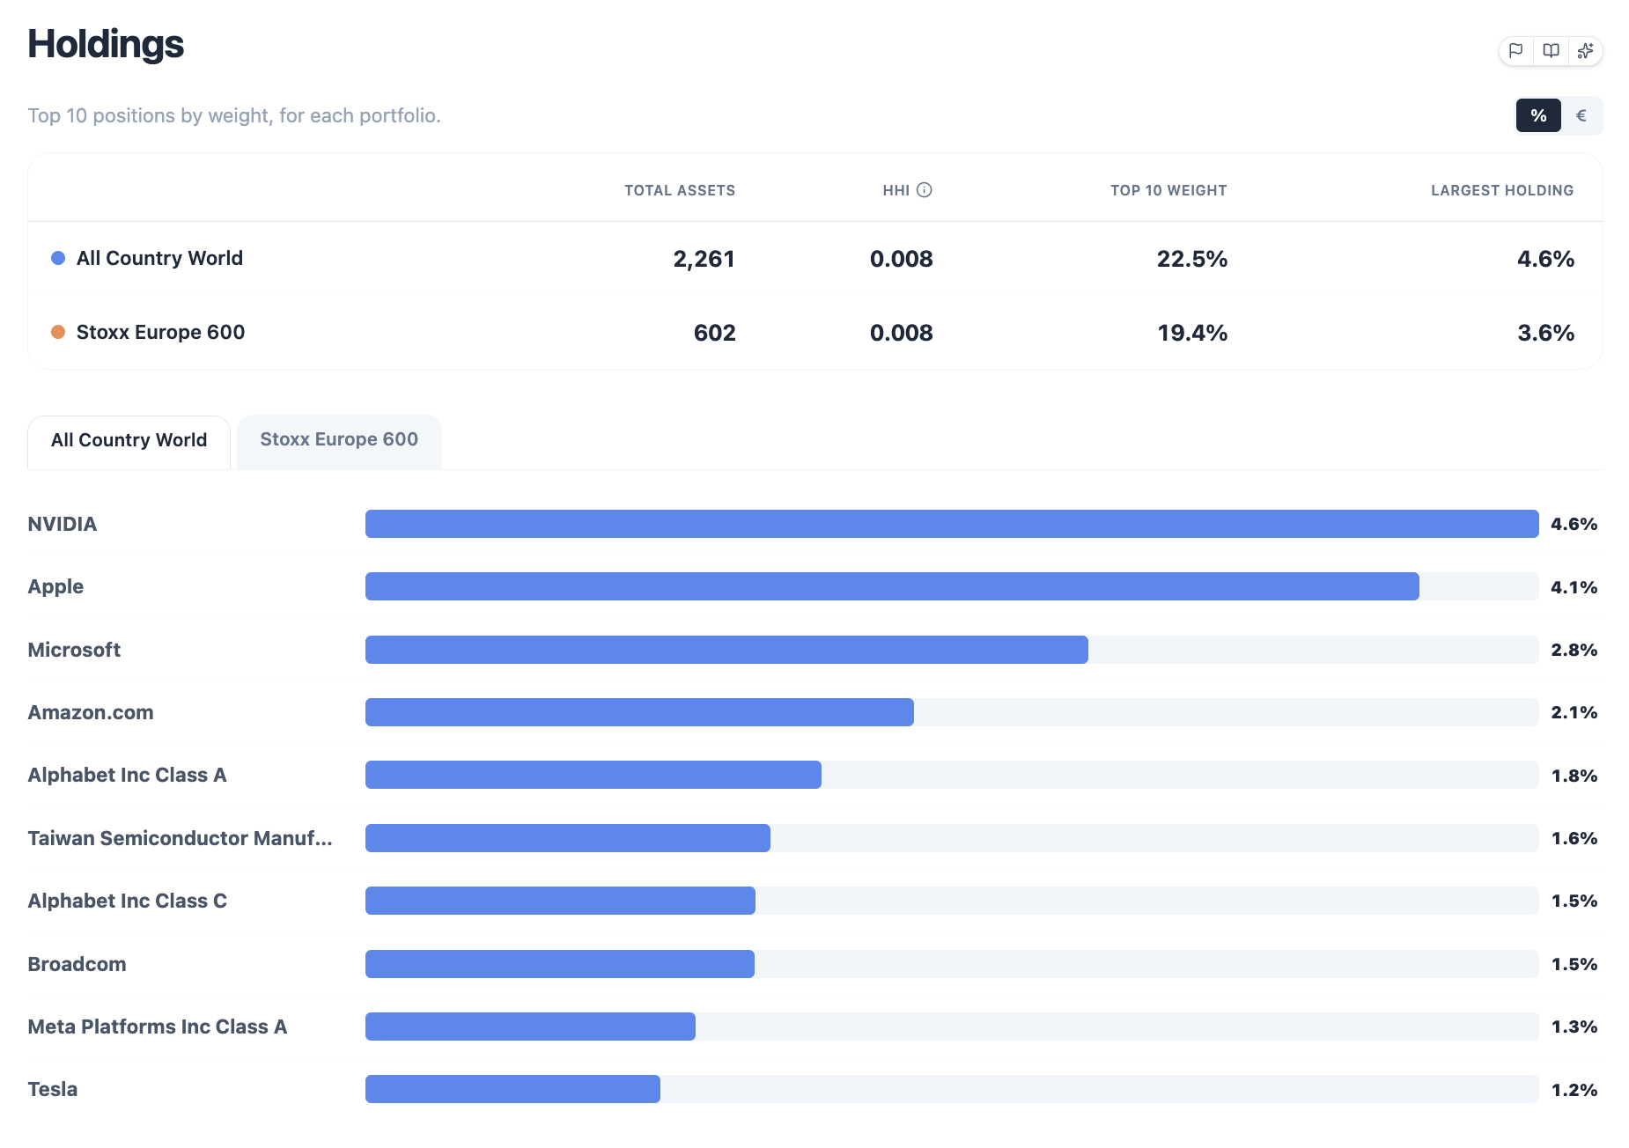Open the book icon next to the flag
The width and height of the screenshot is (1629, 1148).
[x=1551, y=51]
